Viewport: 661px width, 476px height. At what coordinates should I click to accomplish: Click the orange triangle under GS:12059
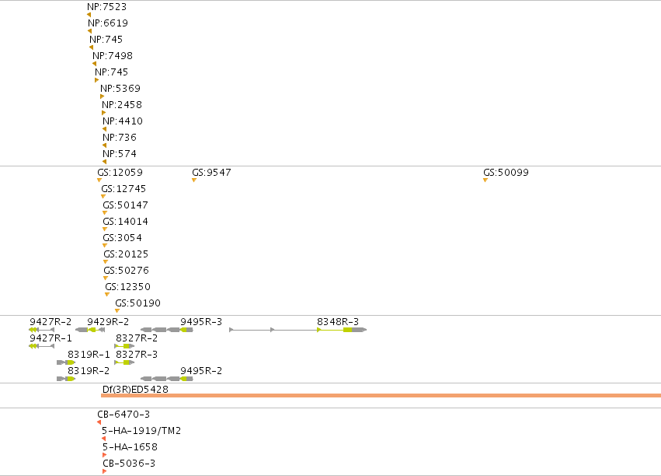coord(99,180)
